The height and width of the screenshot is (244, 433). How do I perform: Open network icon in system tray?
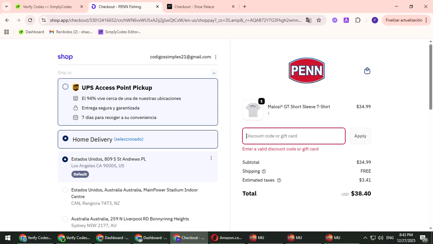click(373, 238)
